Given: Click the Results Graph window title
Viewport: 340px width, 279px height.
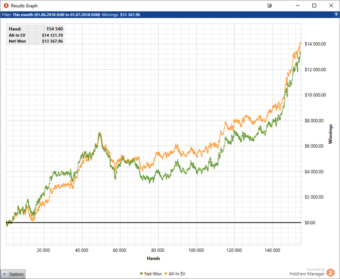Looking at the screenshot, I should point(24,6).
